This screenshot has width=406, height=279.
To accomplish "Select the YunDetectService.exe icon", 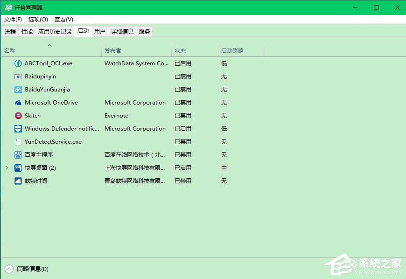I will [18, 141].
